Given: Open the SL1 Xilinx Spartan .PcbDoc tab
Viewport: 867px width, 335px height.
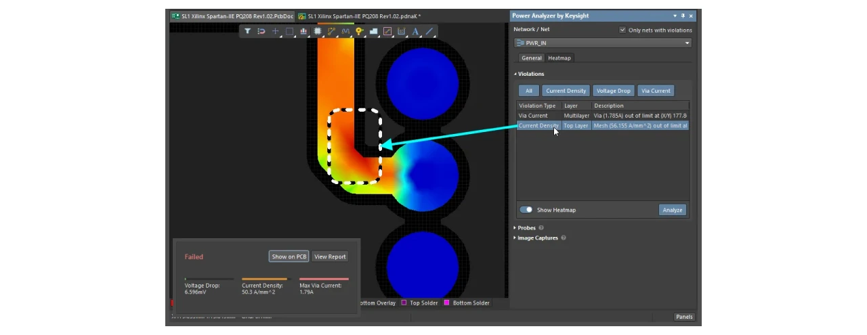Looking at the screenshot, I should [232, 16].
